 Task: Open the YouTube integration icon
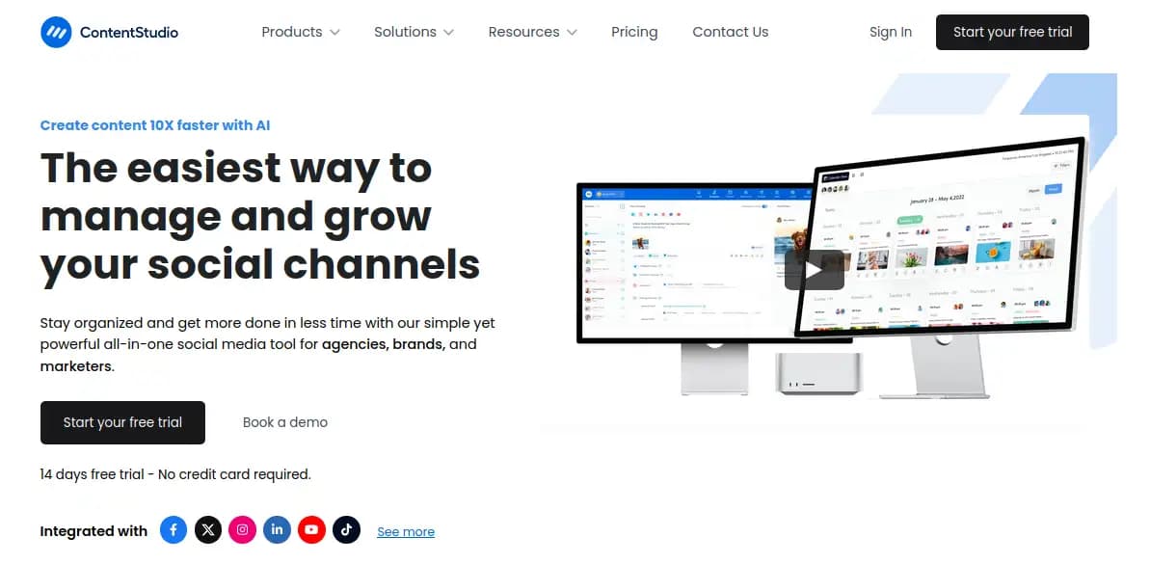pyautogui.click(x=311, y=529)
